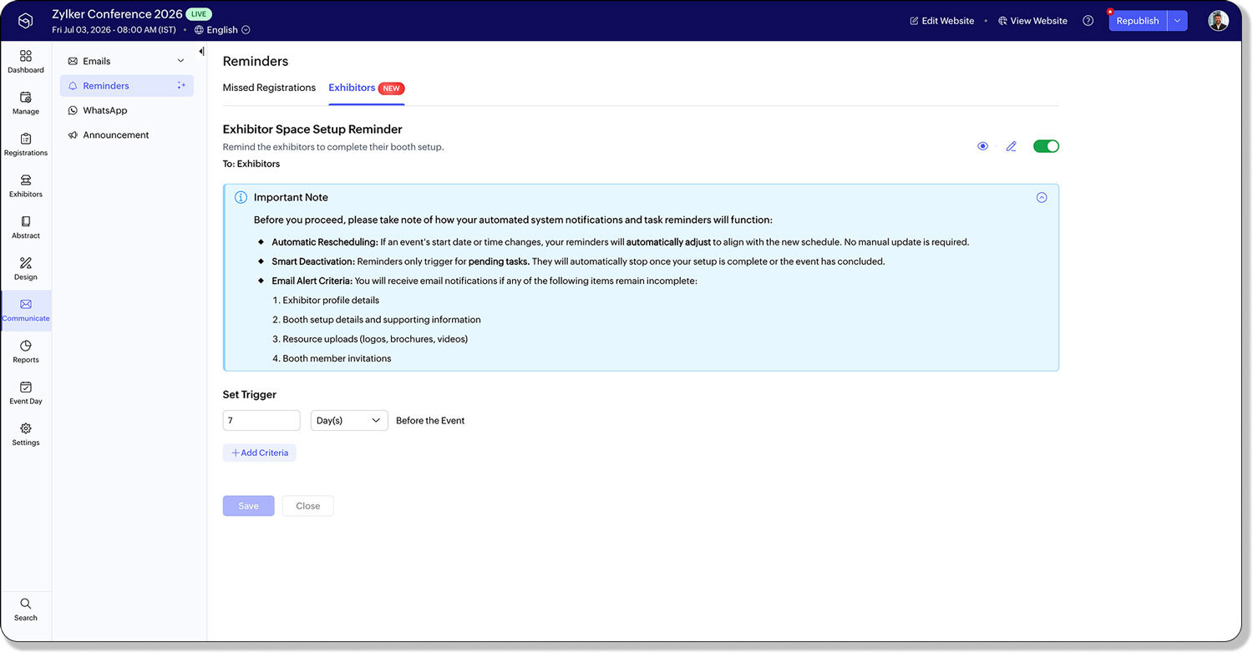Collapse the secondary panel with the arrow
The width and height of the screenshot is (1253, 653).
pyautogui.click(x=201, y=52)
